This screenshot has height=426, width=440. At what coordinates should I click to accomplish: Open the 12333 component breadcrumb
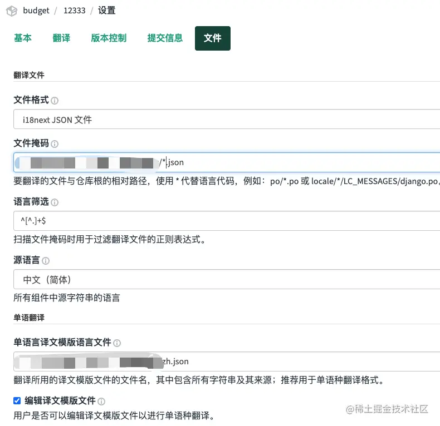point(75,11)
